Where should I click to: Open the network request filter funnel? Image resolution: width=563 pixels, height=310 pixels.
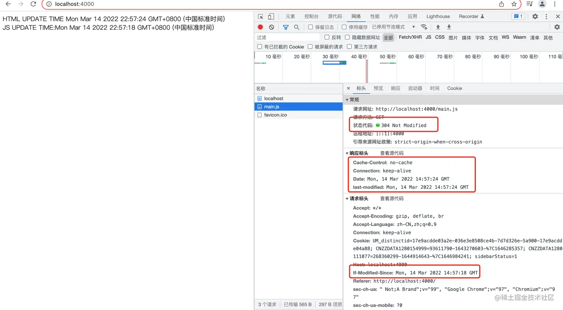[286, 27]
